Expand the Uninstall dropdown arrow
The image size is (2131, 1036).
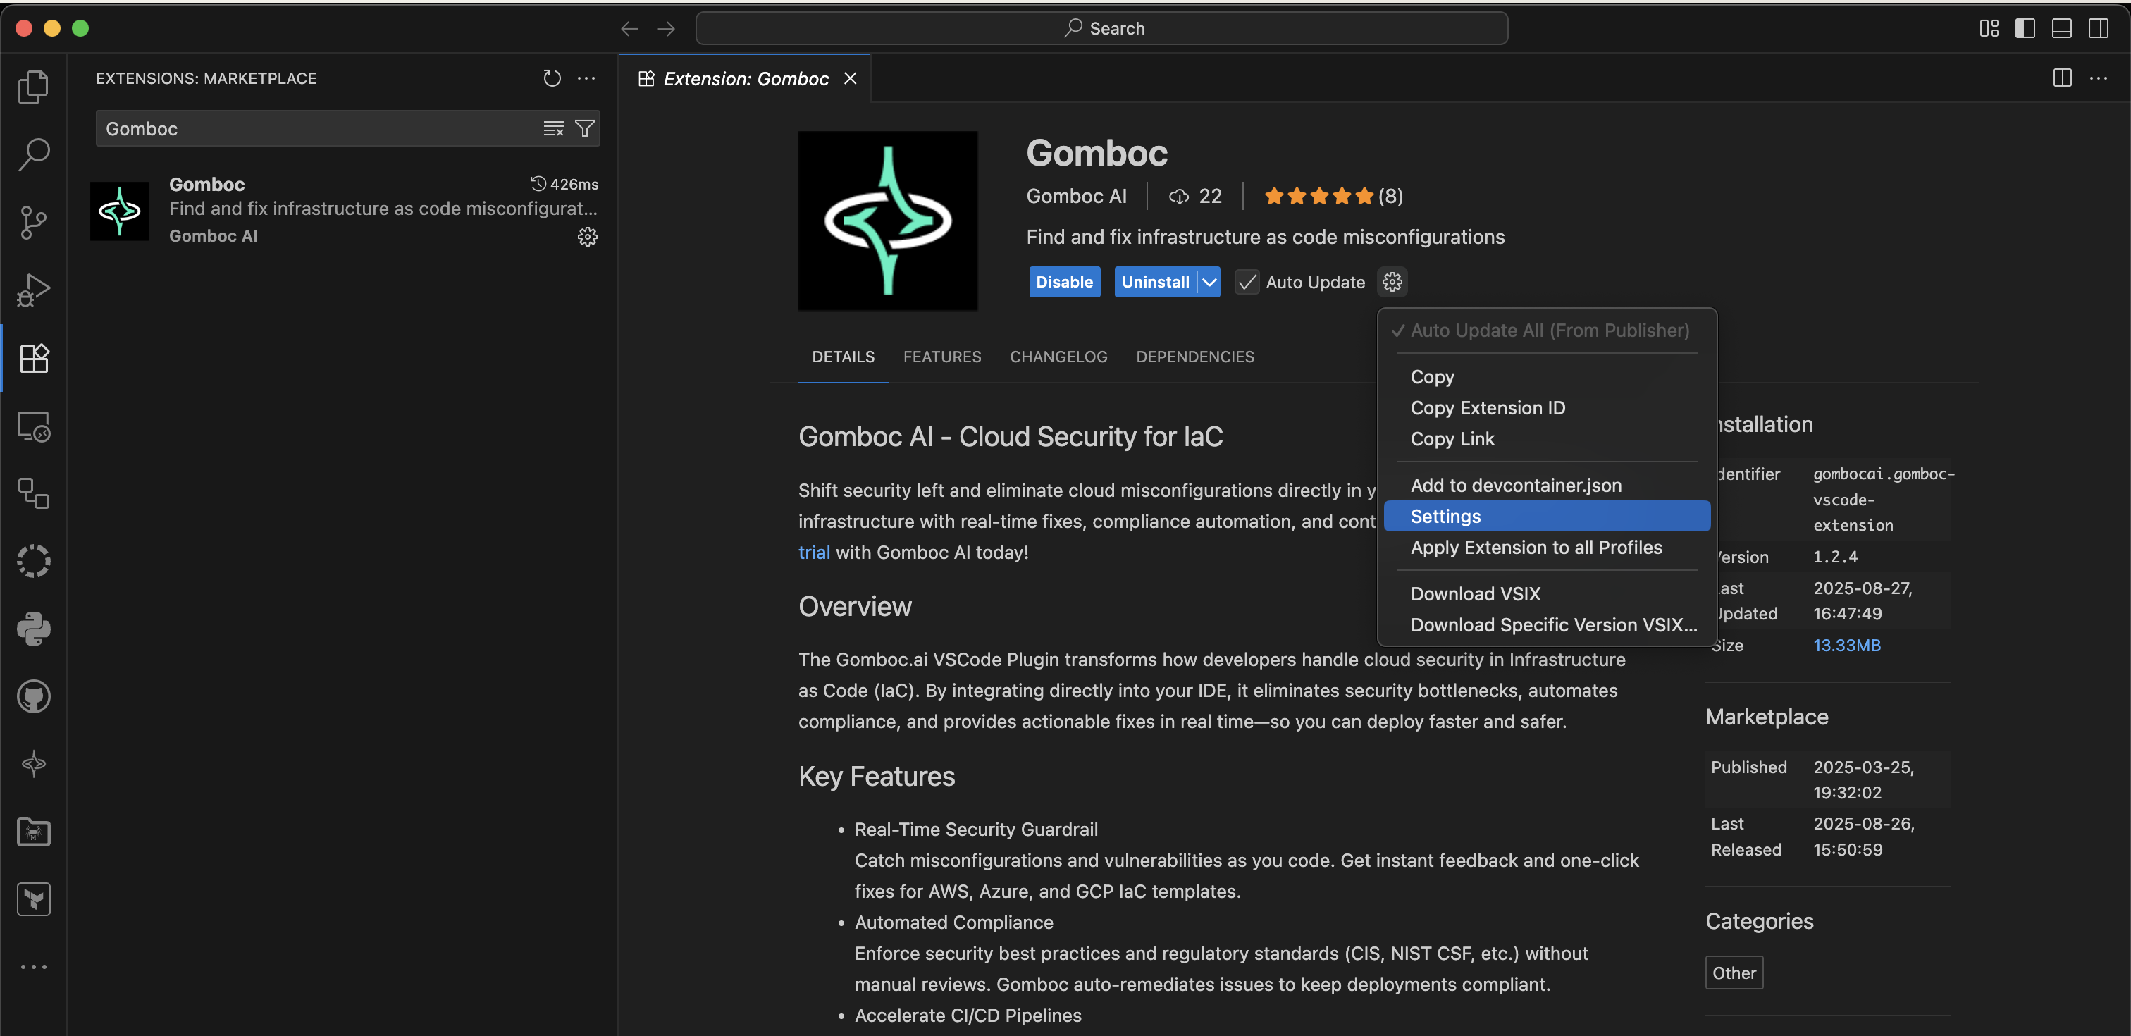[1209, 282]
